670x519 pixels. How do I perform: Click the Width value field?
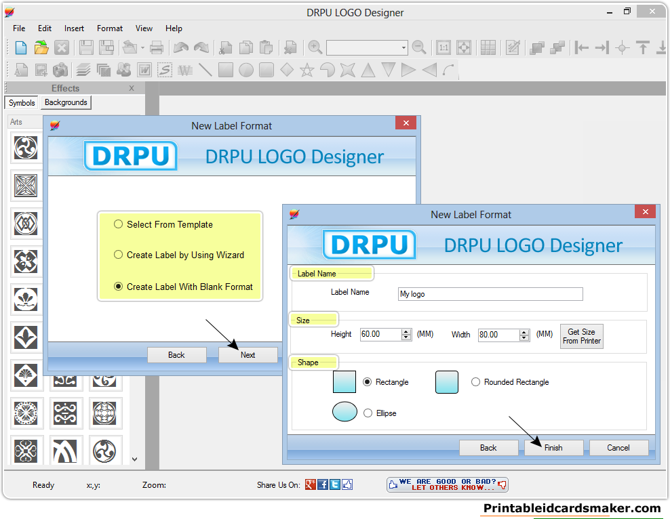[498, 335]
